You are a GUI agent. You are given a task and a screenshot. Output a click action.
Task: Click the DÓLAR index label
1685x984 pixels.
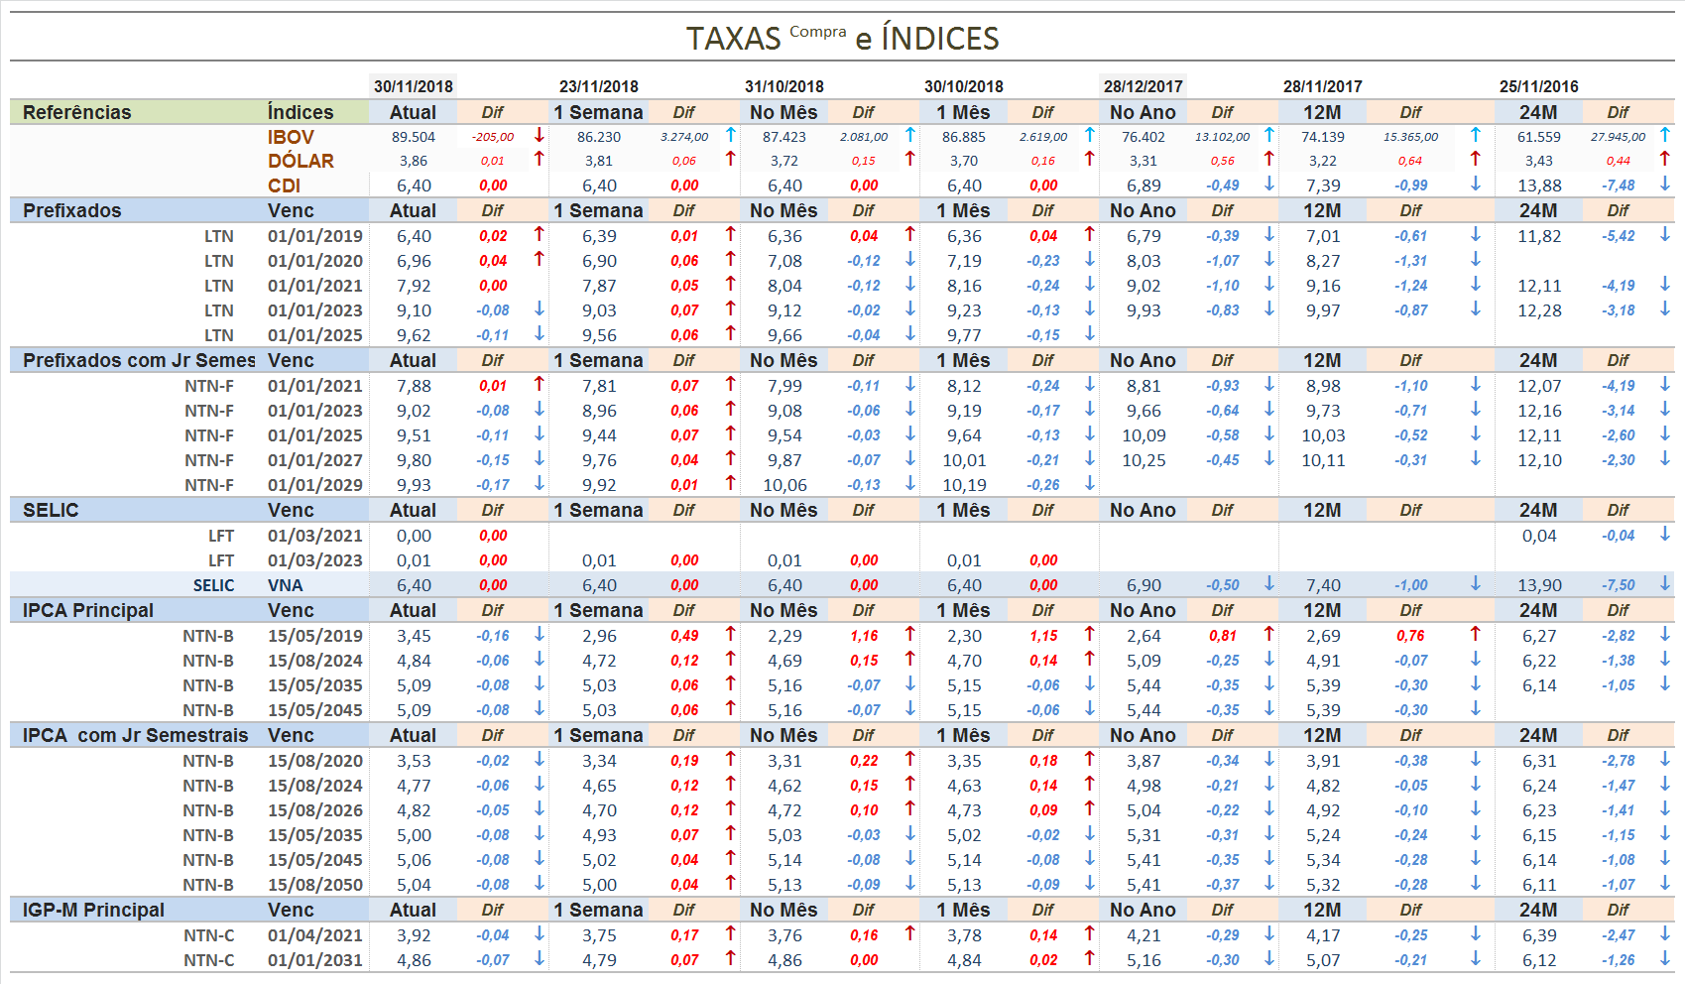[301, 161]
